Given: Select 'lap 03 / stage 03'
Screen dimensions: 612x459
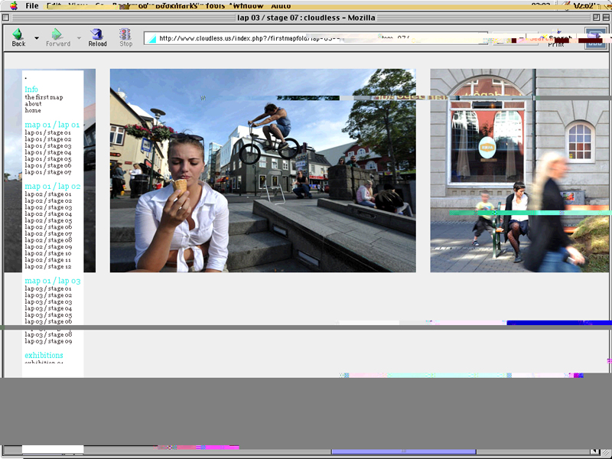Looking at the screenshot, I should [48, 301].
